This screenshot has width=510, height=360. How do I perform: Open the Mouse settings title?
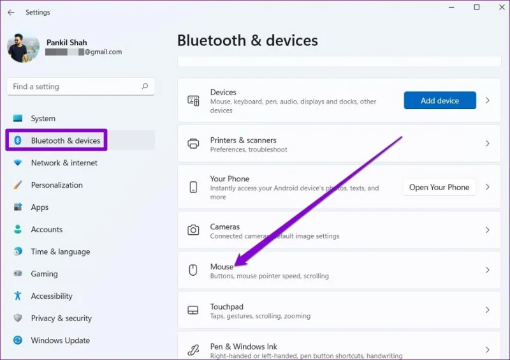222,267
